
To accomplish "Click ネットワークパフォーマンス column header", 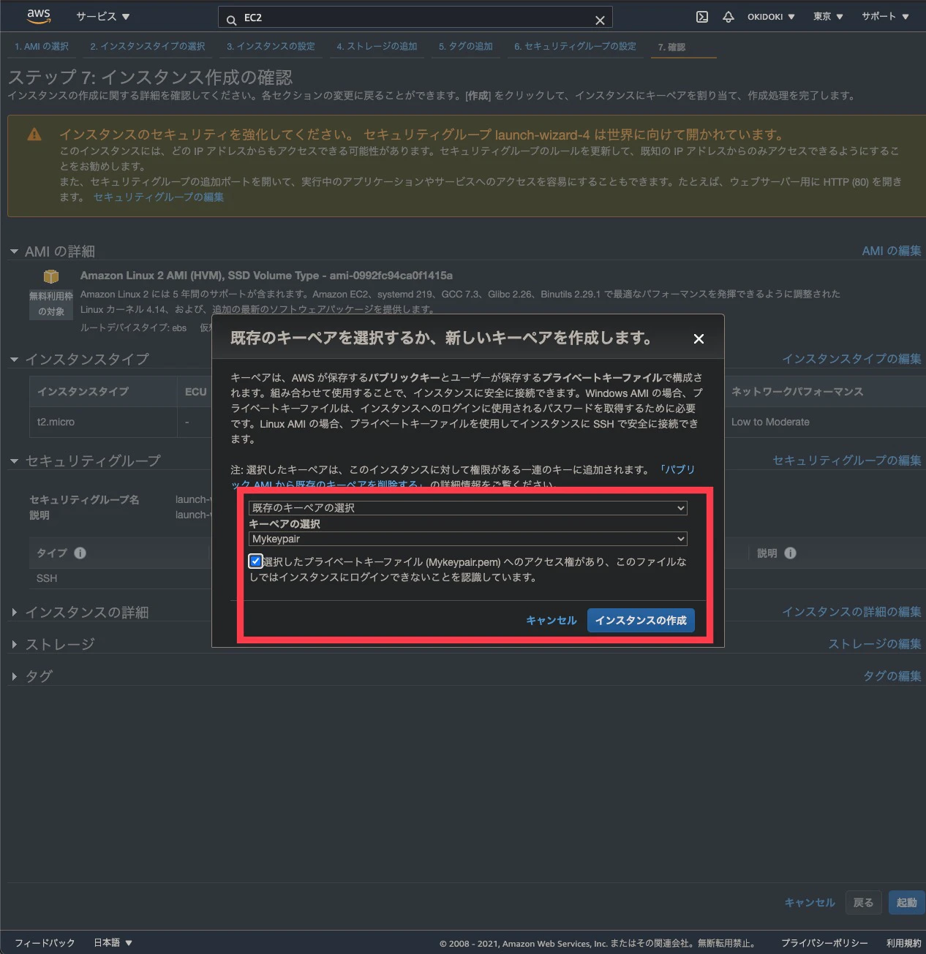I will pos(797,392).
